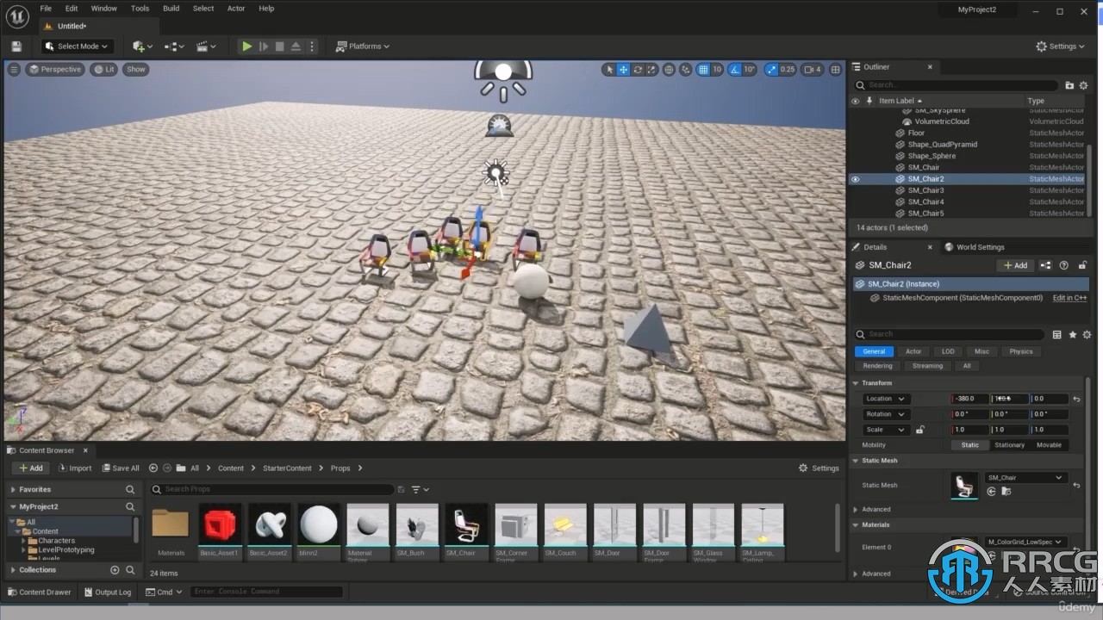Click the SM_Chair static mesh thumbnail in Details
The width and height of the screenshot is (1103, 620).
[964, 486]
